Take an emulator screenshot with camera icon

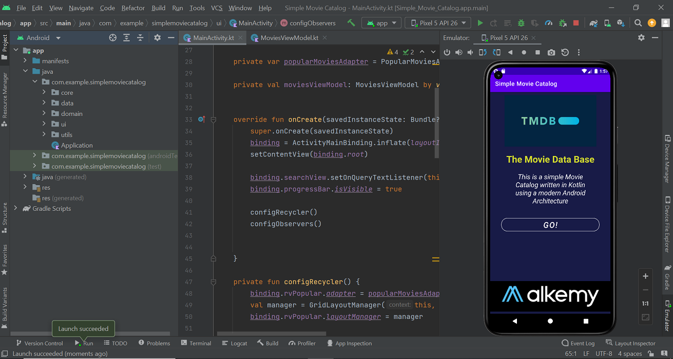coord(551,52)
